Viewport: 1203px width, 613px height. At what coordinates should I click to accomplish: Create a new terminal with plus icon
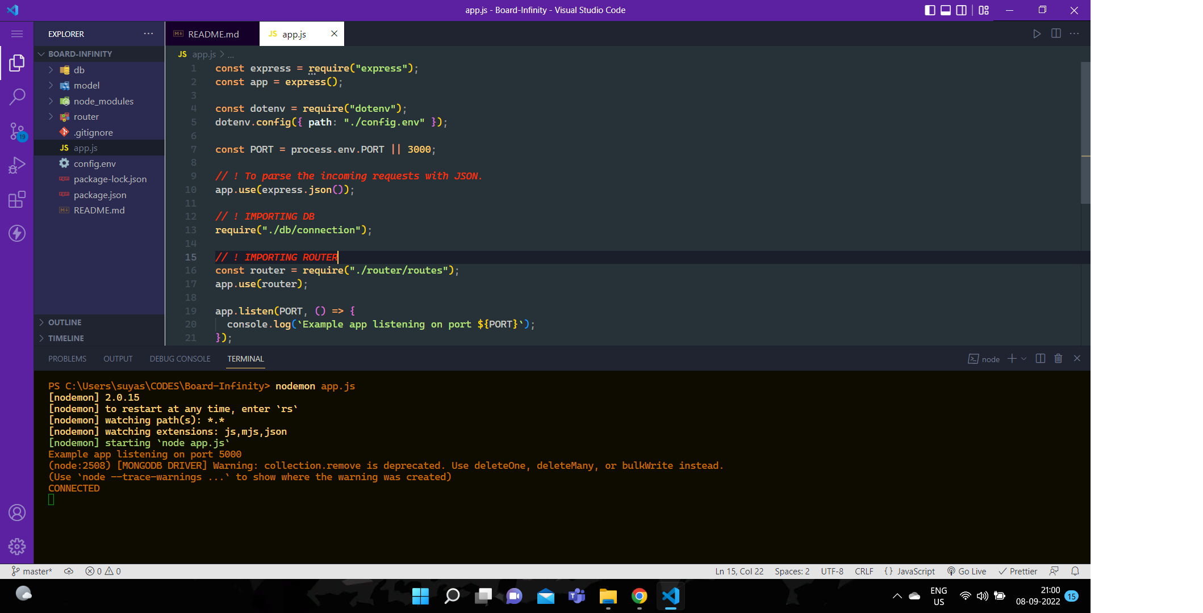[1012, 358]
